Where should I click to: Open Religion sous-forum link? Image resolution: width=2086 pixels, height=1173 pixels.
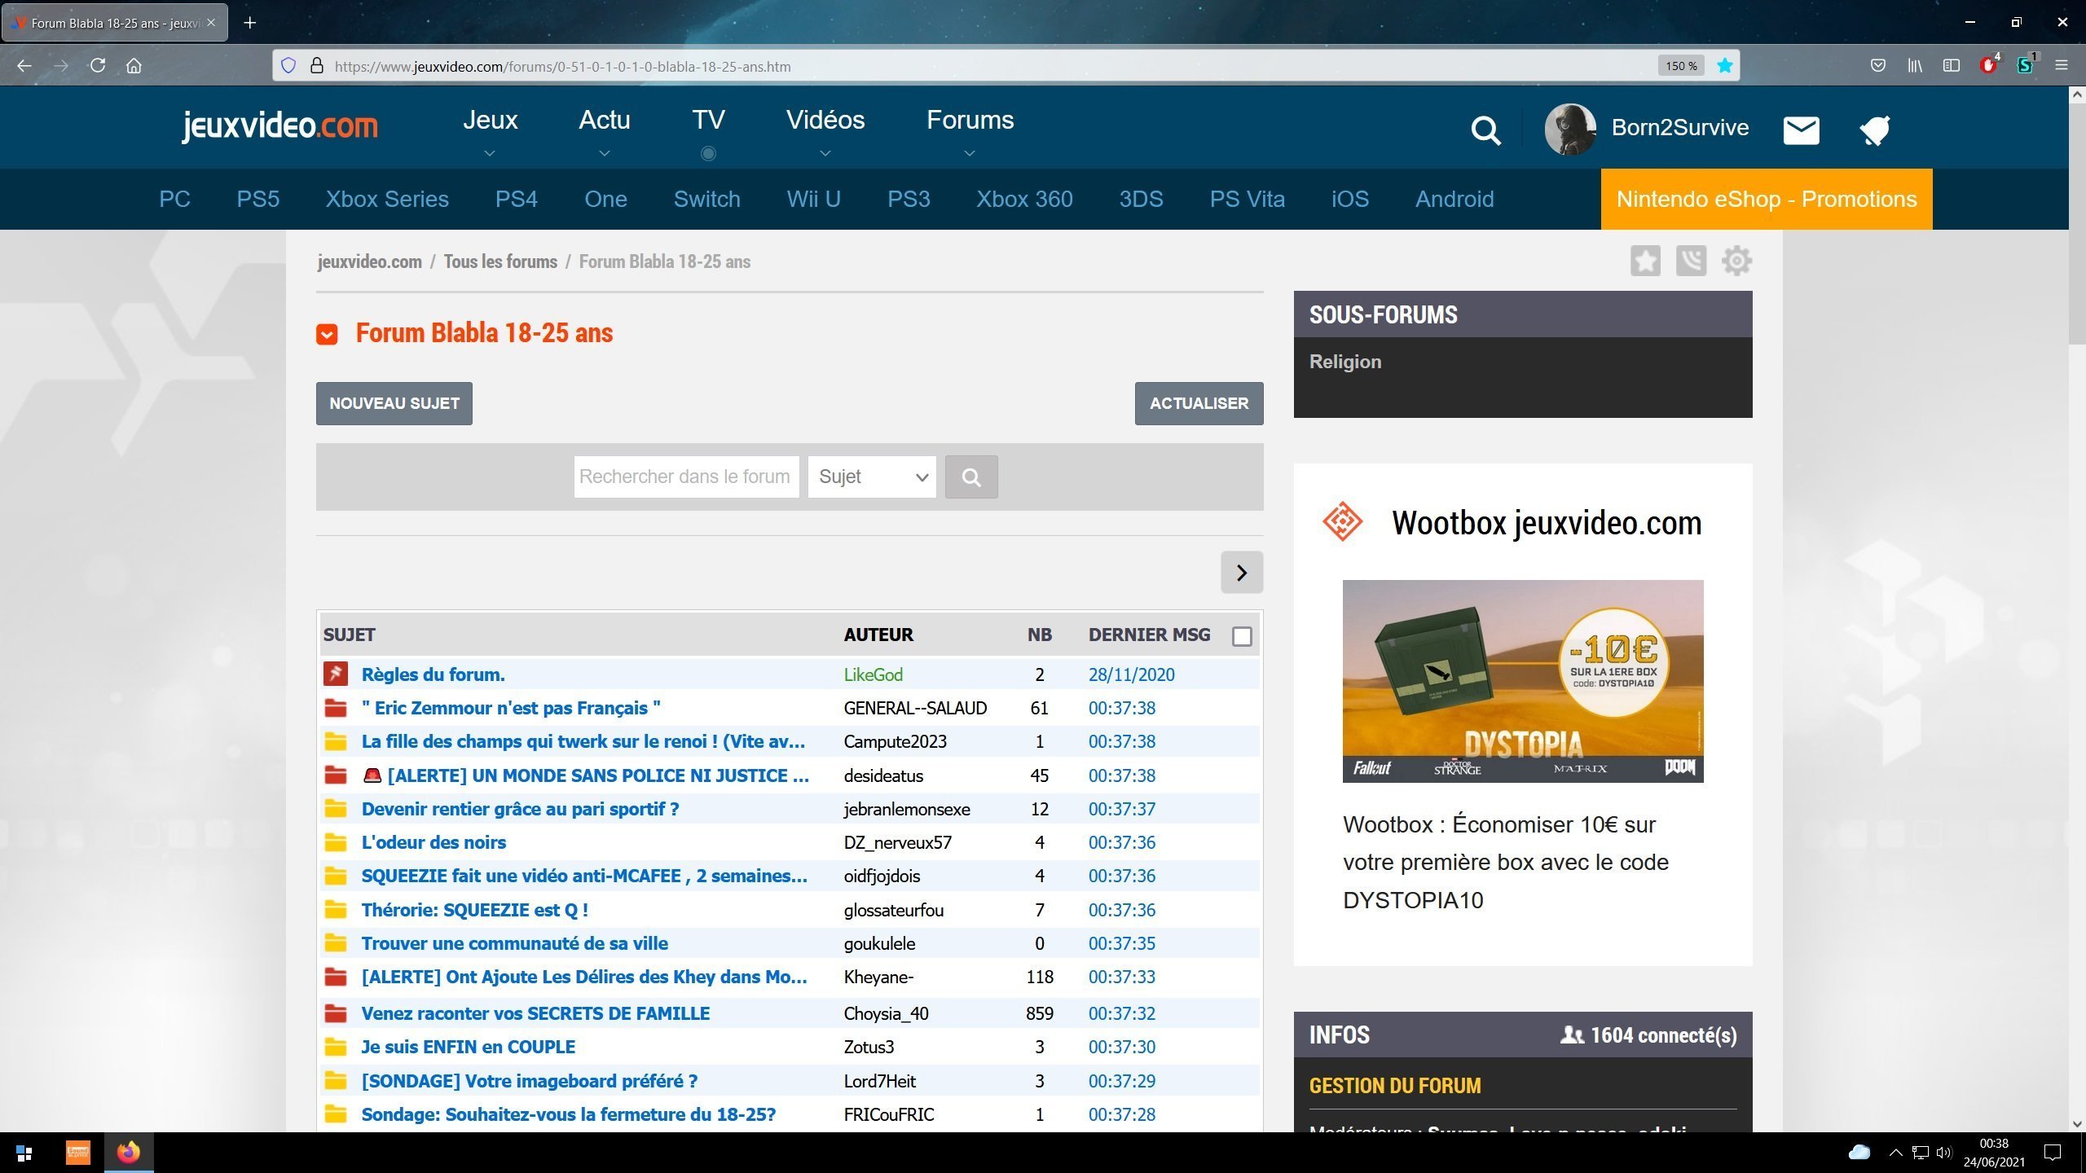tap(1344, 362)
